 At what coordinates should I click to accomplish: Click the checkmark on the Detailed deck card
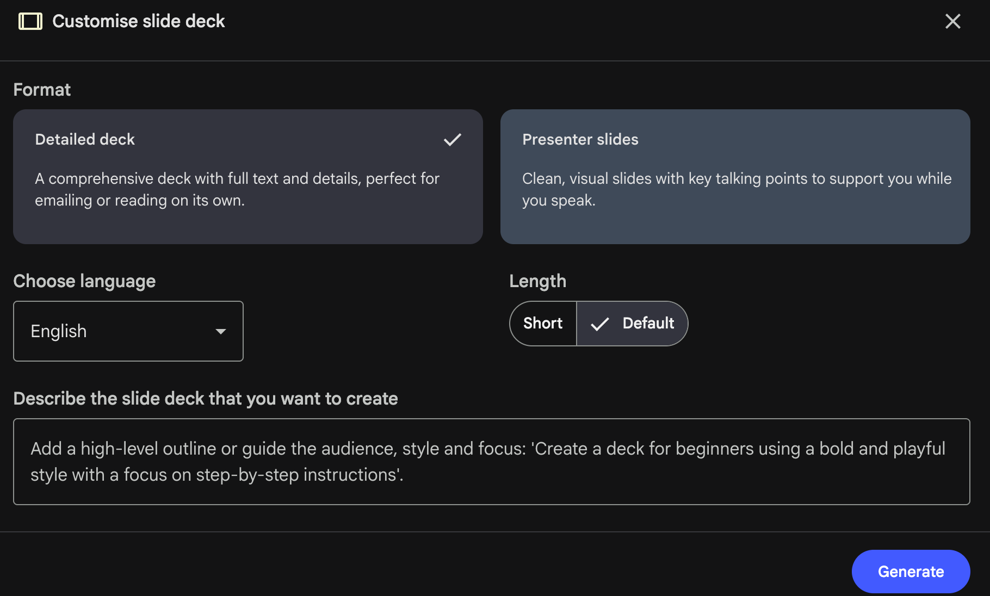click(x=453, y=140)
